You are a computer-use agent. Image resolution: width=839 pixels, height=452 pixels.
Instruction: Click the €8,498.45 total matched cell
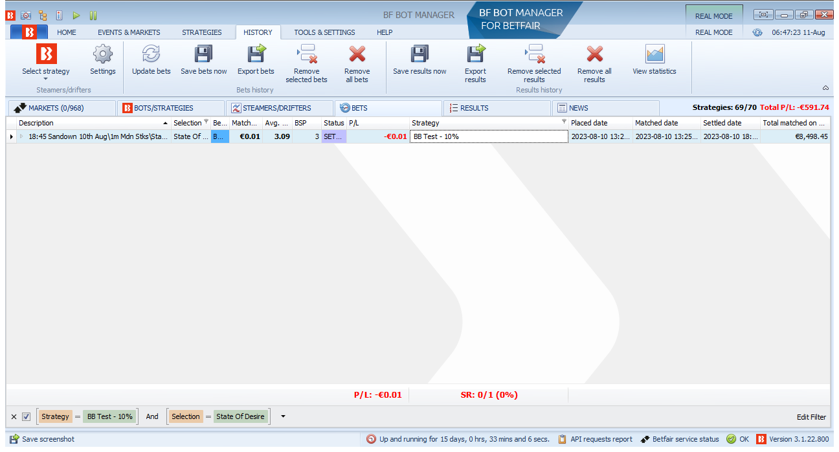795,136
